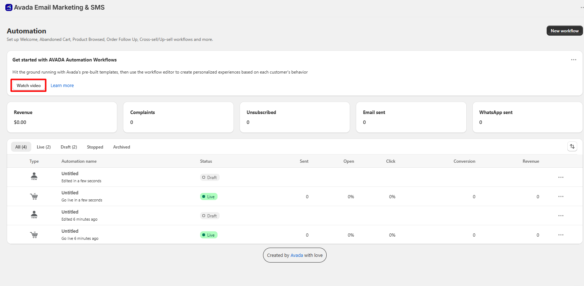This screenshot has width=584, height=286.
Task: Switch to the Stopped tab
Action: (95, 147)
